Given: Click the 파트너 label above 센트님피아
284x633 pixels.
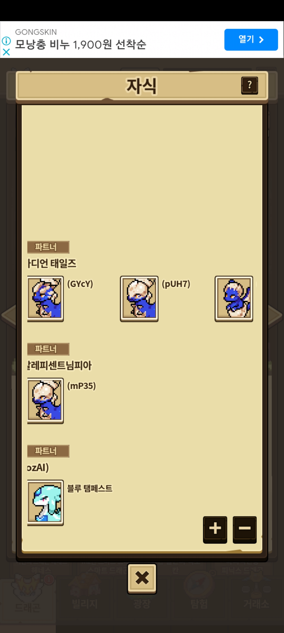Looking at the screenshot, I should pos(48,349).
